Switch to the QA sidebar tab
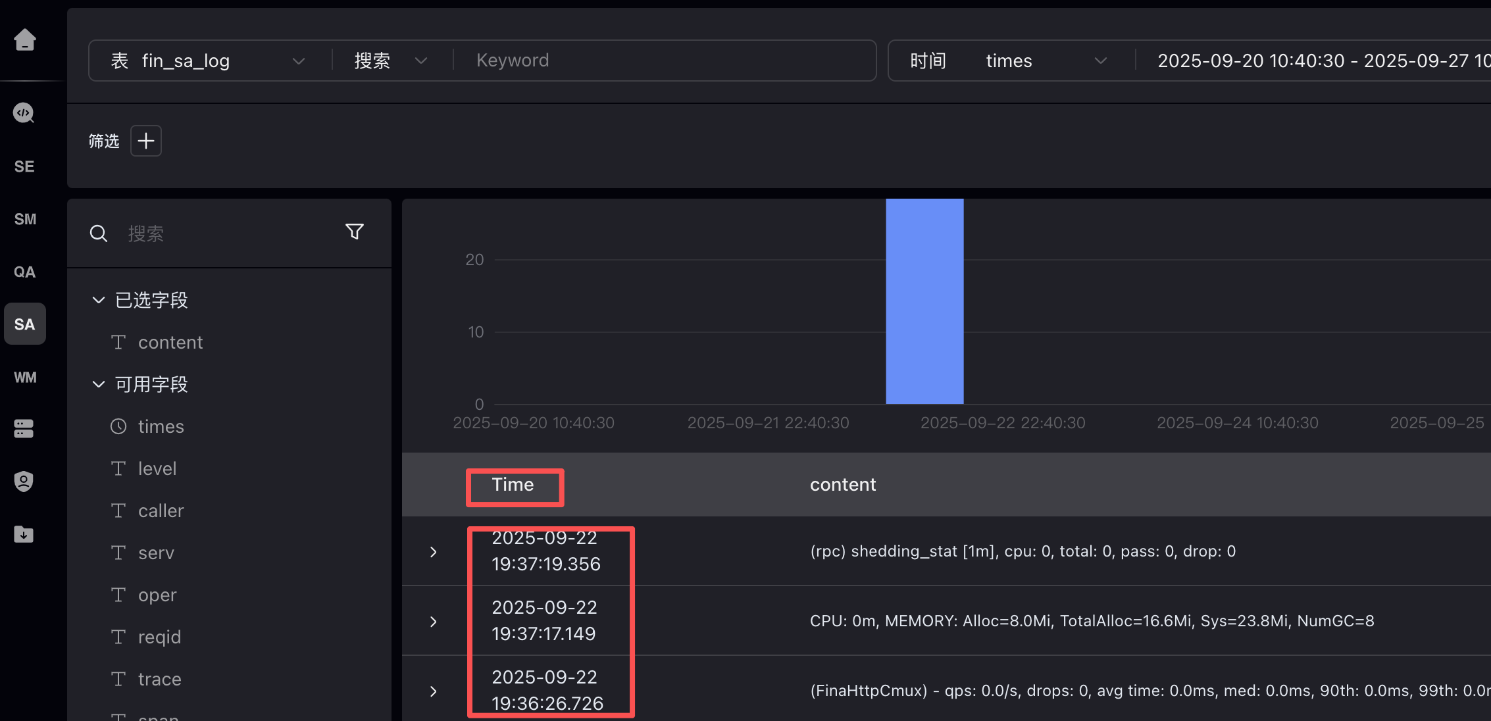 click(24, 272)
